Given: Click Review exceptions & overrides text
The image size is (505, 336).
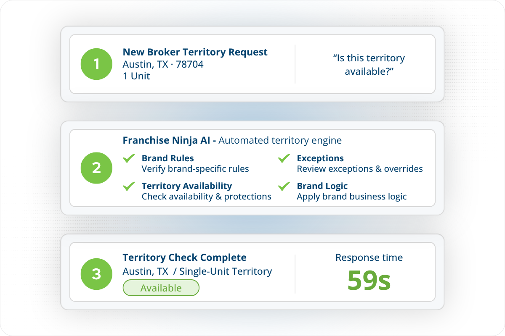Looking at the screenshot, I should [360, 169].
